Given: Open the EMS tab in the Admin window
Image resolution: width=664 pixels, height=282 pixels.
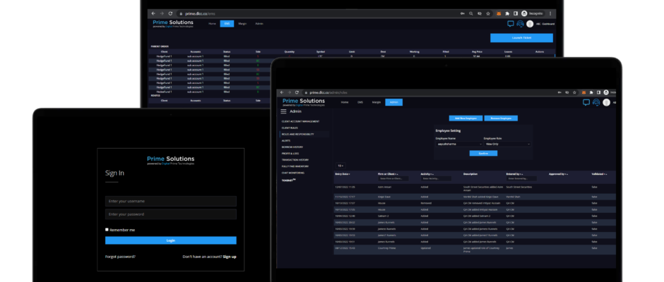Looking at the screenshot, I should [x=360, y=102].
